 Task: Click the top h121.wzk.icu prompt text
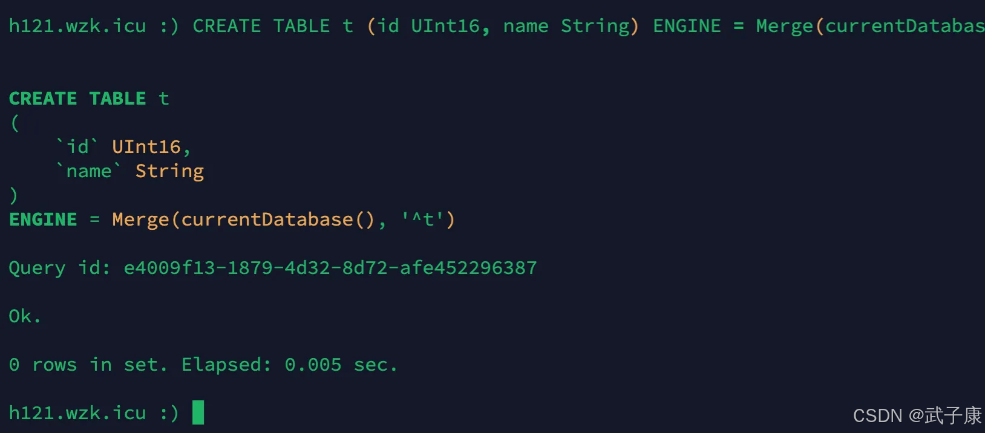tap(77, 26)
